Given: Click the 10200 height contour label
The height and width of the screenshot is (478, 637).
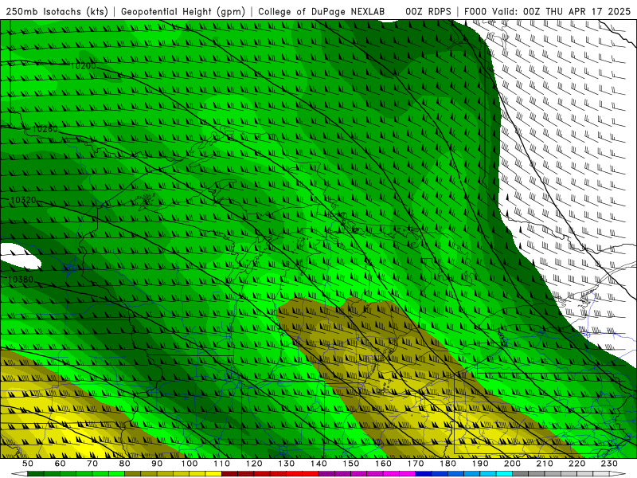Looking at the screenshot, I should 84,66.
